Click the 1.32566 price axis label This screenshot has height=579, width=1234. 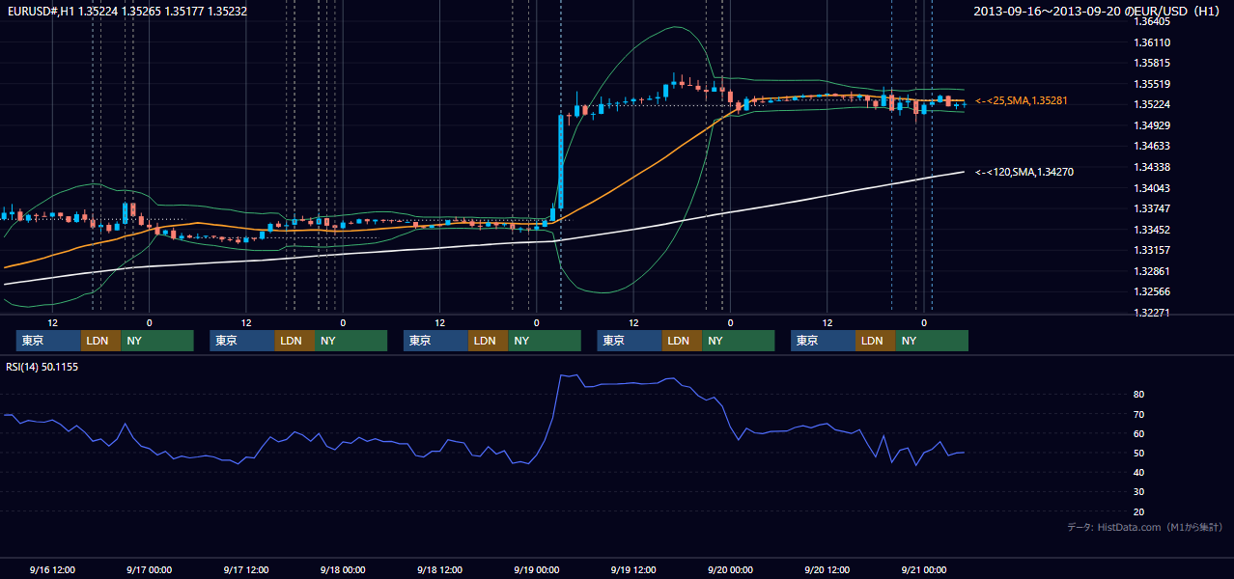[1153, 292]
